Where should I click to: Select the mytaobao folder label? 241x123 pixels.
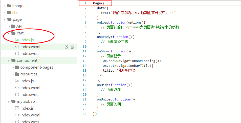pos(26,101)
